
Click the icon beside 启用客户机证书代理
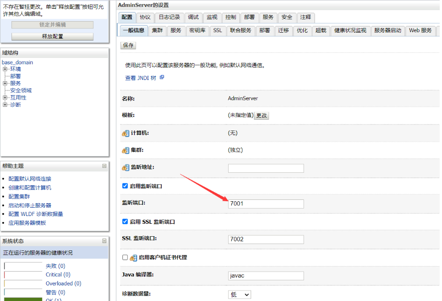coord(134,258)
